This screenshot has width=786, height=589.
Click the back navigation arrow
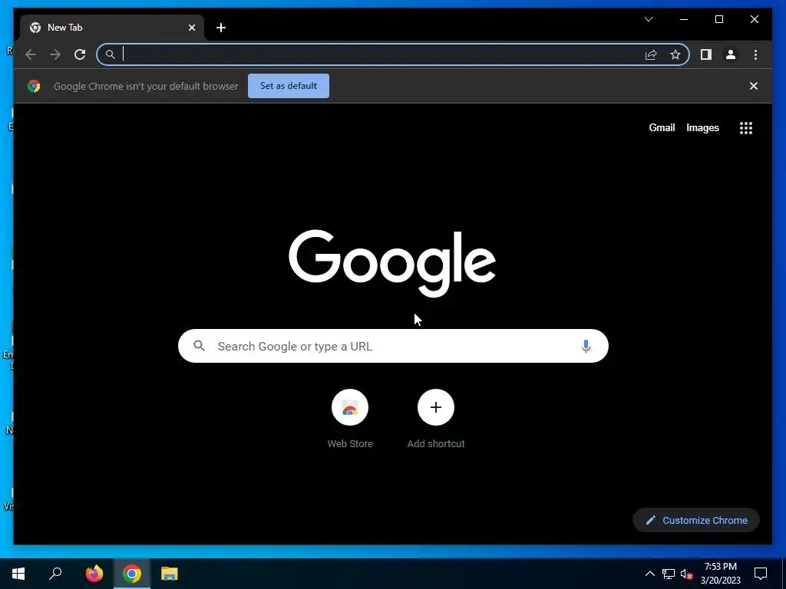point(31,54)
